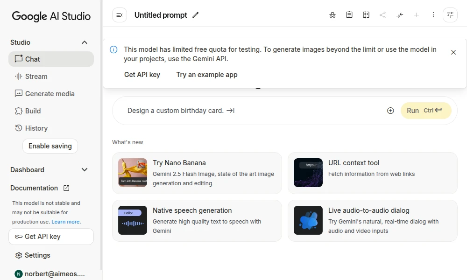The height and width of the screenshot is (280, 467).
Task: Expand the Dashboard section
Action: click(x=85, y=170)
